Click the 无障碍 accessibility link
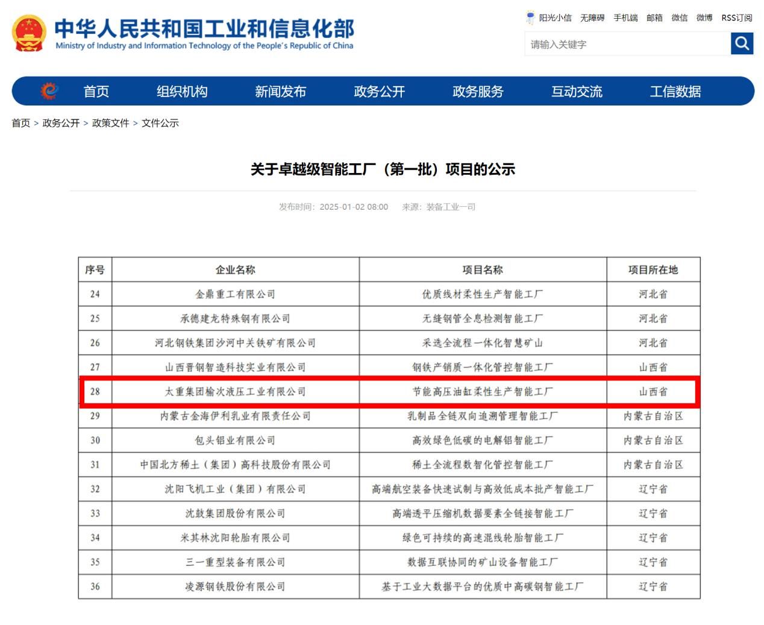764x625 pixels. pos(592,18)
